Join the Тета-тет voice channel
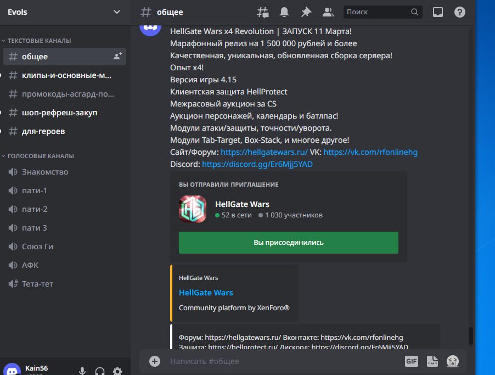495x375 pixels. [64, 284]
